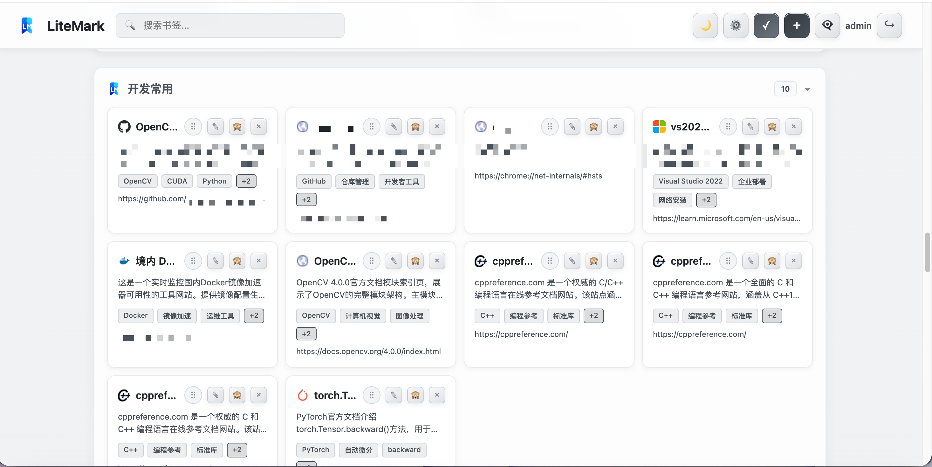Toggle dark mode with the moon icon

tap(705, 26)
